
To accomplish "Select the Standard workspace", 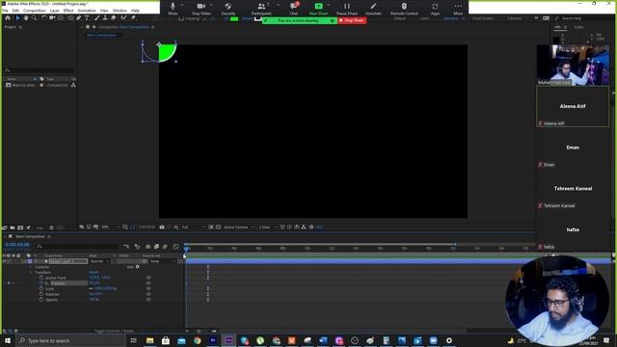I will (450, 18).
